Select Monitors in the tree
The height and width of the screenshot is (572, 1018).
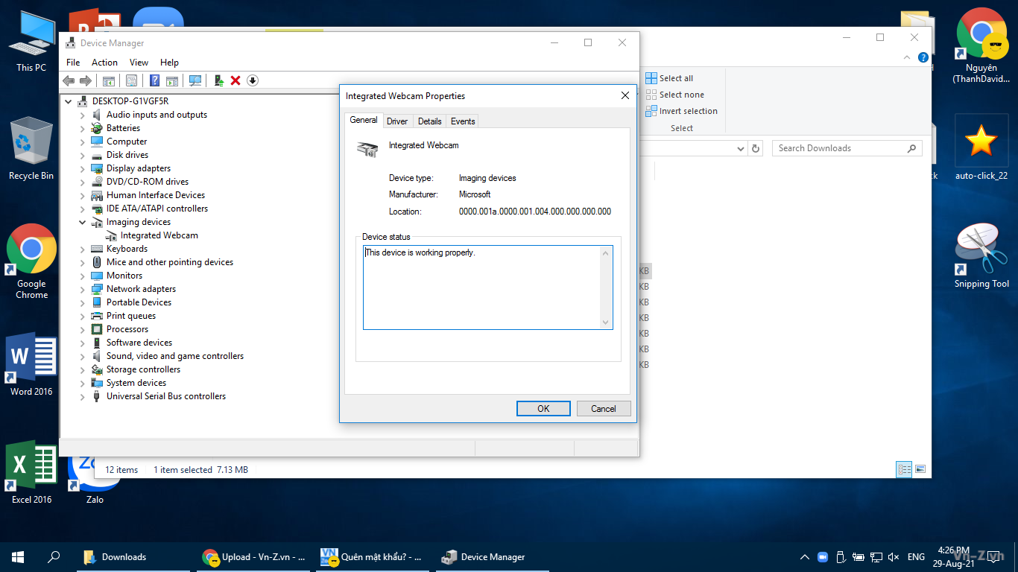[x=124, y=276]
